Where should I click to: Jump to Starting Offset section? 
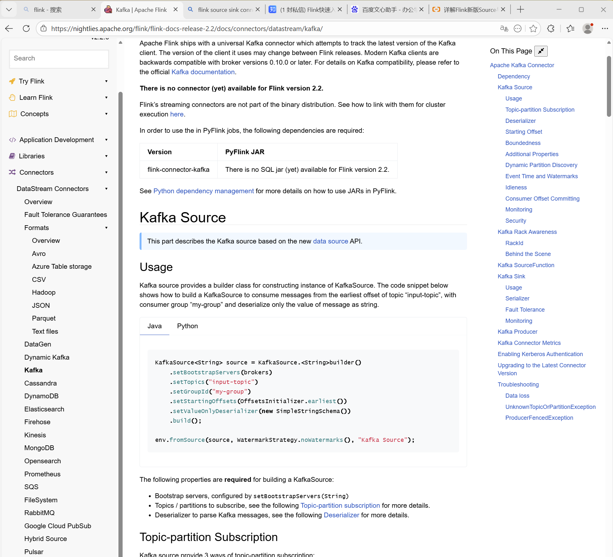[524, 132]
